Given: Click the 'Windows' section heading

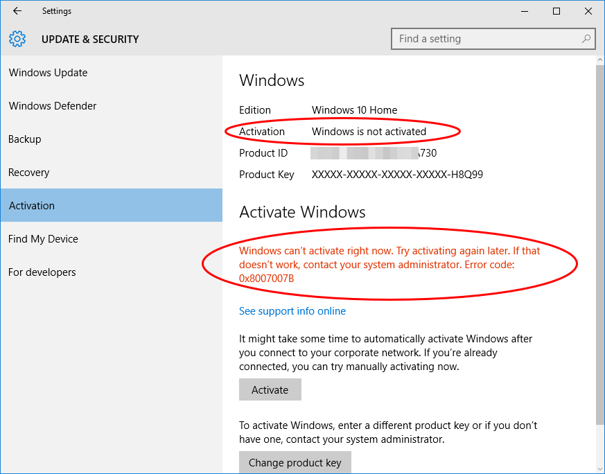Looking at the screenshot, I should tap(272, 80).
